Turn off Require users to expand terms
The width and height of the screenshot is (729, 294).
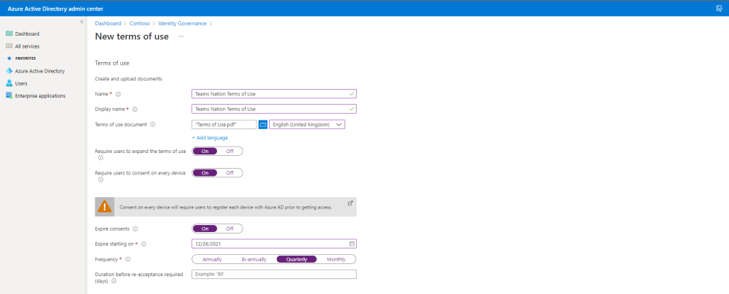pos(229,151)
